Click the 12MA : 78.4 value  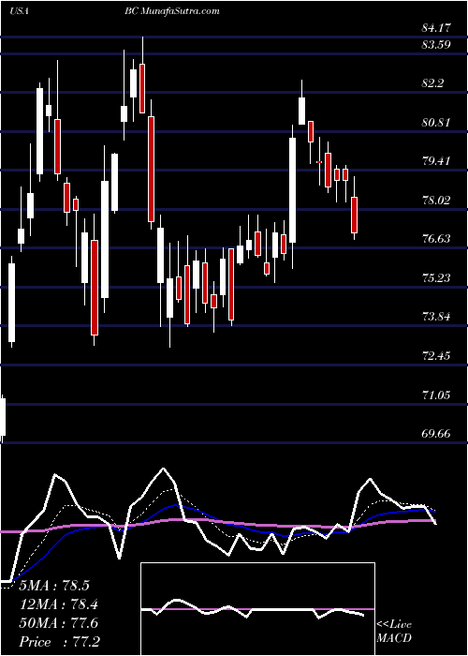pos(58,604)
